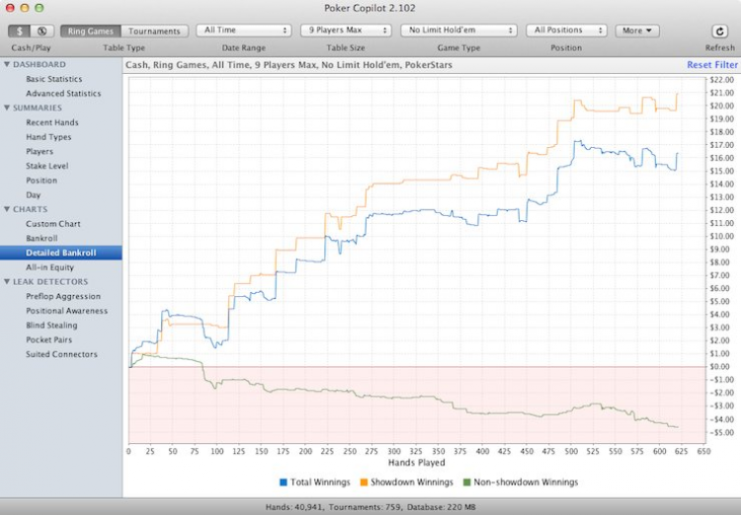The height and width of the screenshot is (515, 741).
Task: Select the Ring Games segment
Action: 91,31
